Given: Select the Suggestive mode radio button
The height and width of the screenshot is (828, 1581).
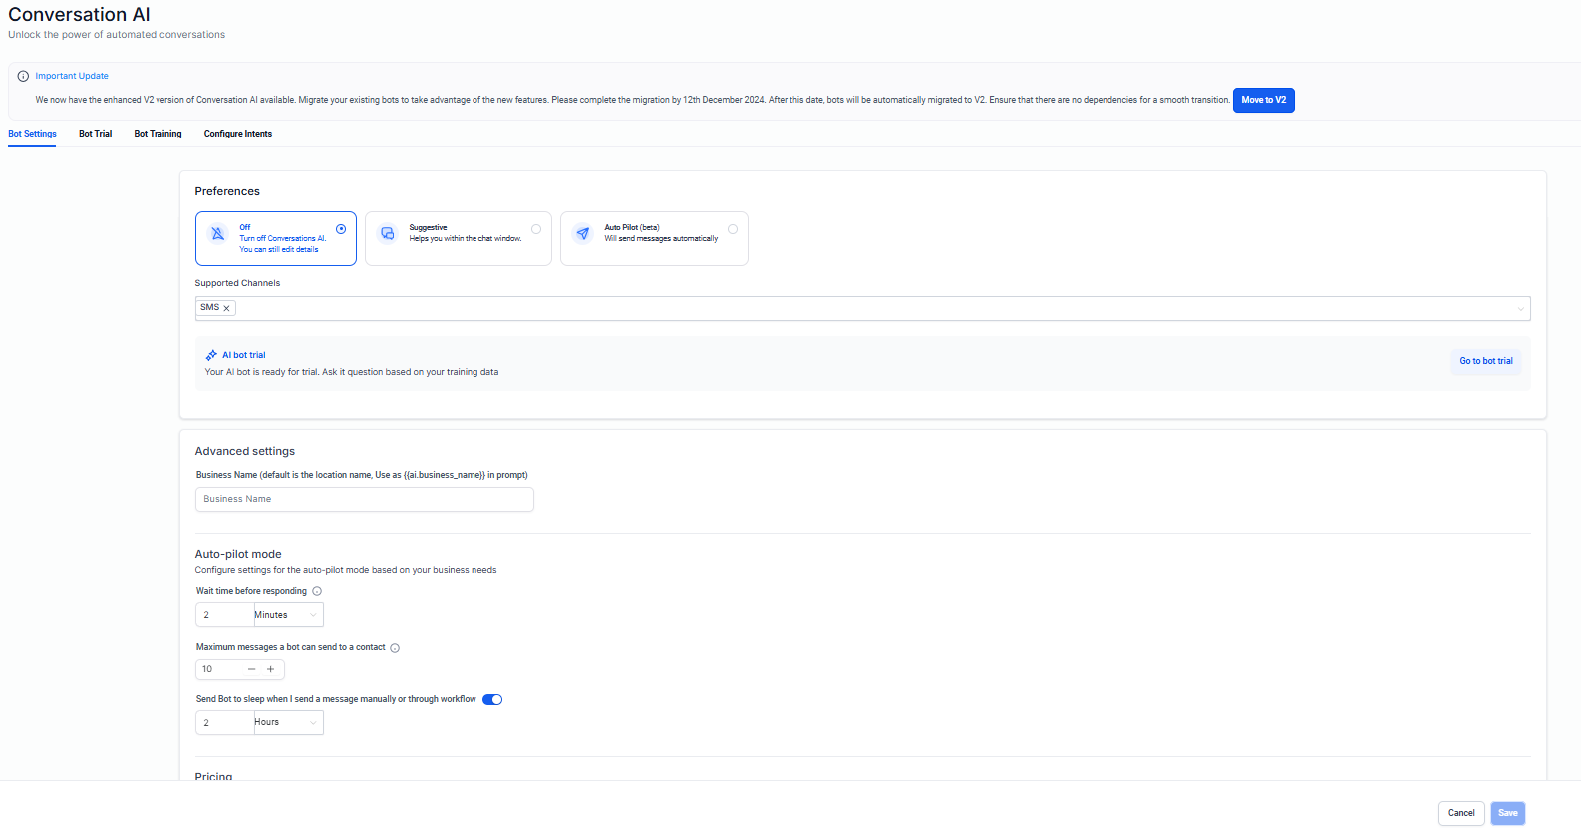Looking at the screenshot, I should (x=536, y=229).
